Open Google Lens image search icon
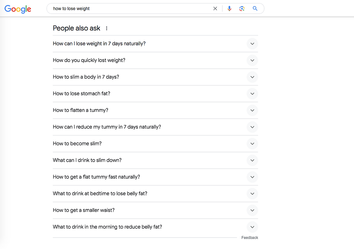354x249 pixels. (x=242, y=9)
